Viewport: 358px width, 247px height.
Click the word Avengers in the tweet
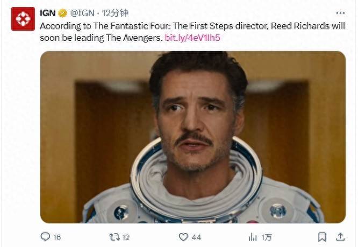[142, 38]
